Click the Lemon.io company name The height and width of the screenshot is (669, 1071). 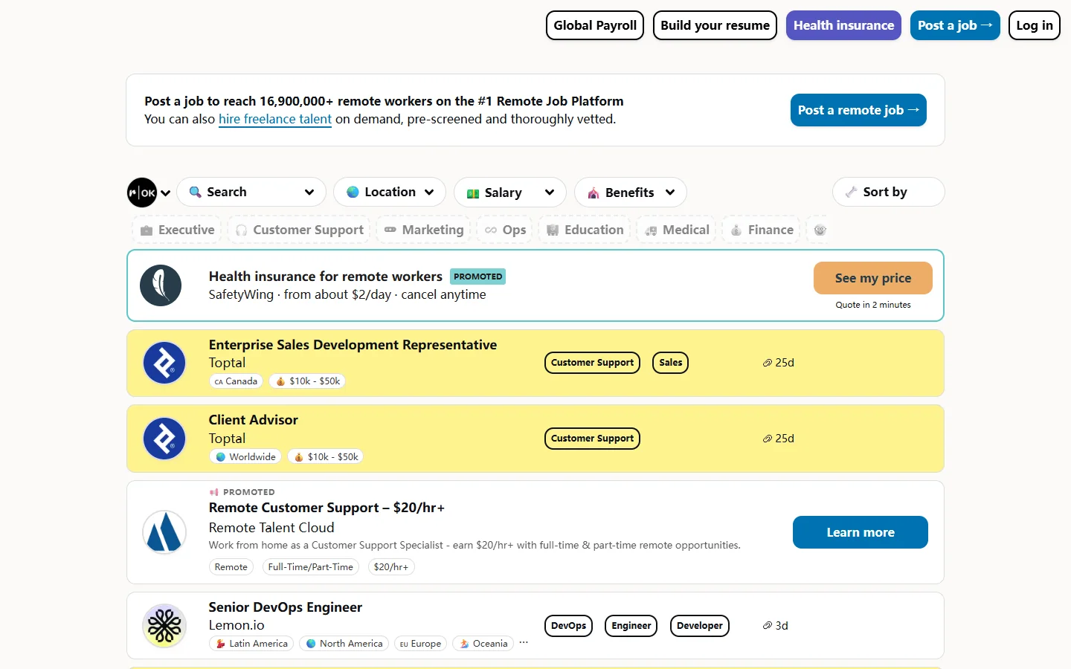click(x=237, y=625)
